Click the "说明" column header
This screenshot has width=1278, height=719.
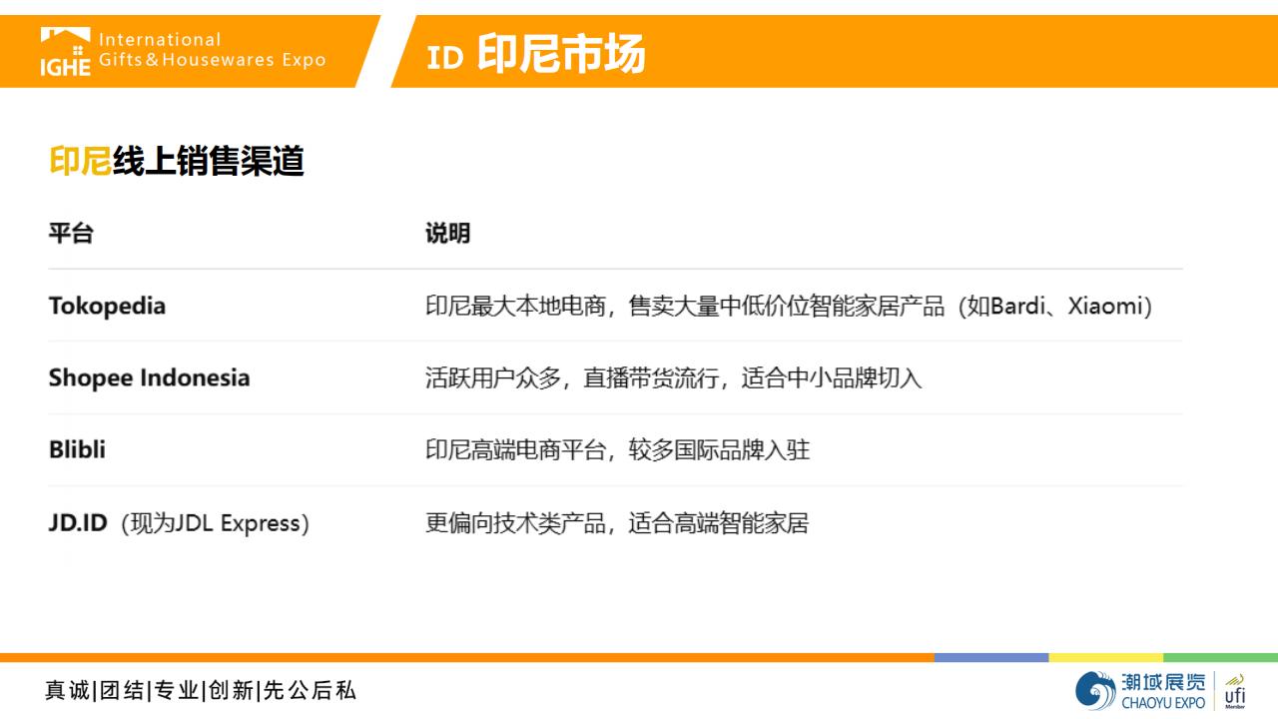(447, 234)
